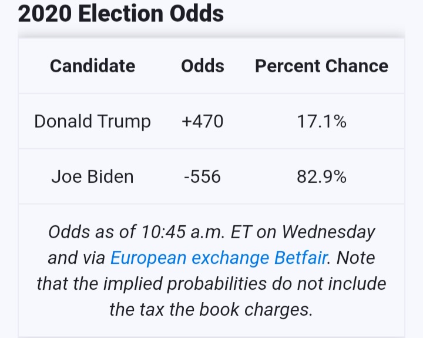
Task: Click the Joe Biden candidate cell
Action: (93, 176)
